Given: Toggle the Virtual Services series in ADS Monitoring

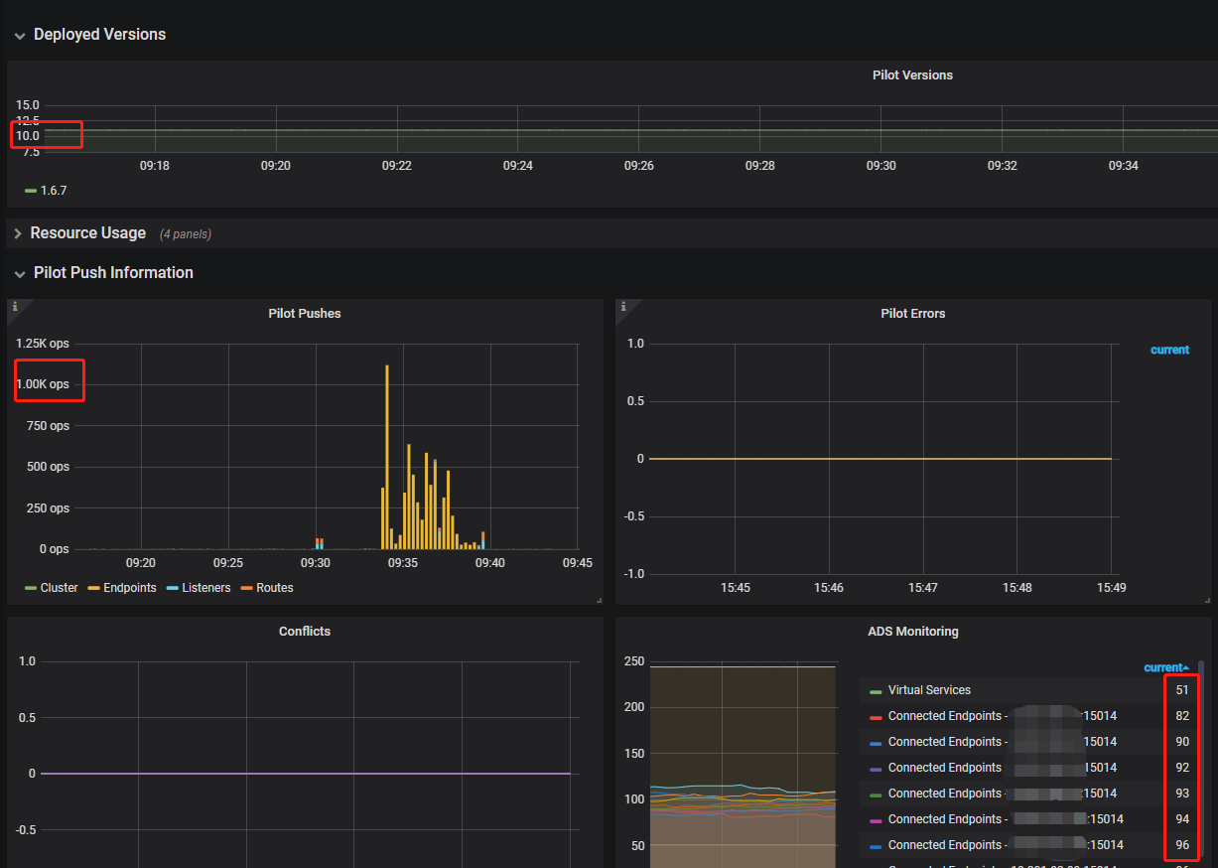Looking at the screenshot, I should 929,689.
